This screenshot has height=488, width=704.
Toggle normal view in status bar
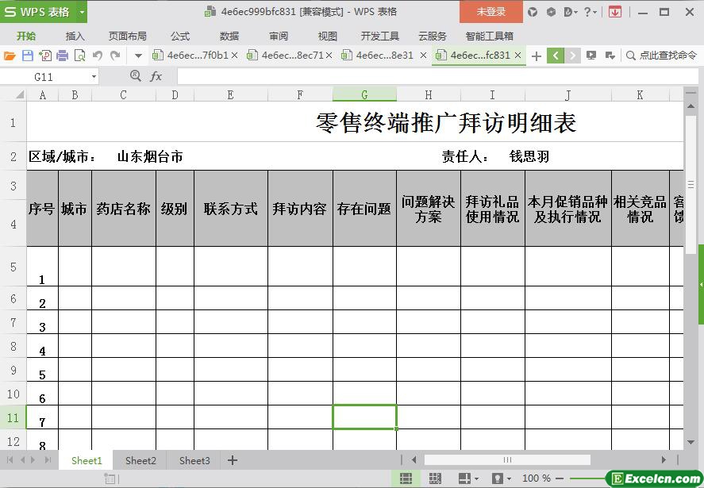point(406,478)
